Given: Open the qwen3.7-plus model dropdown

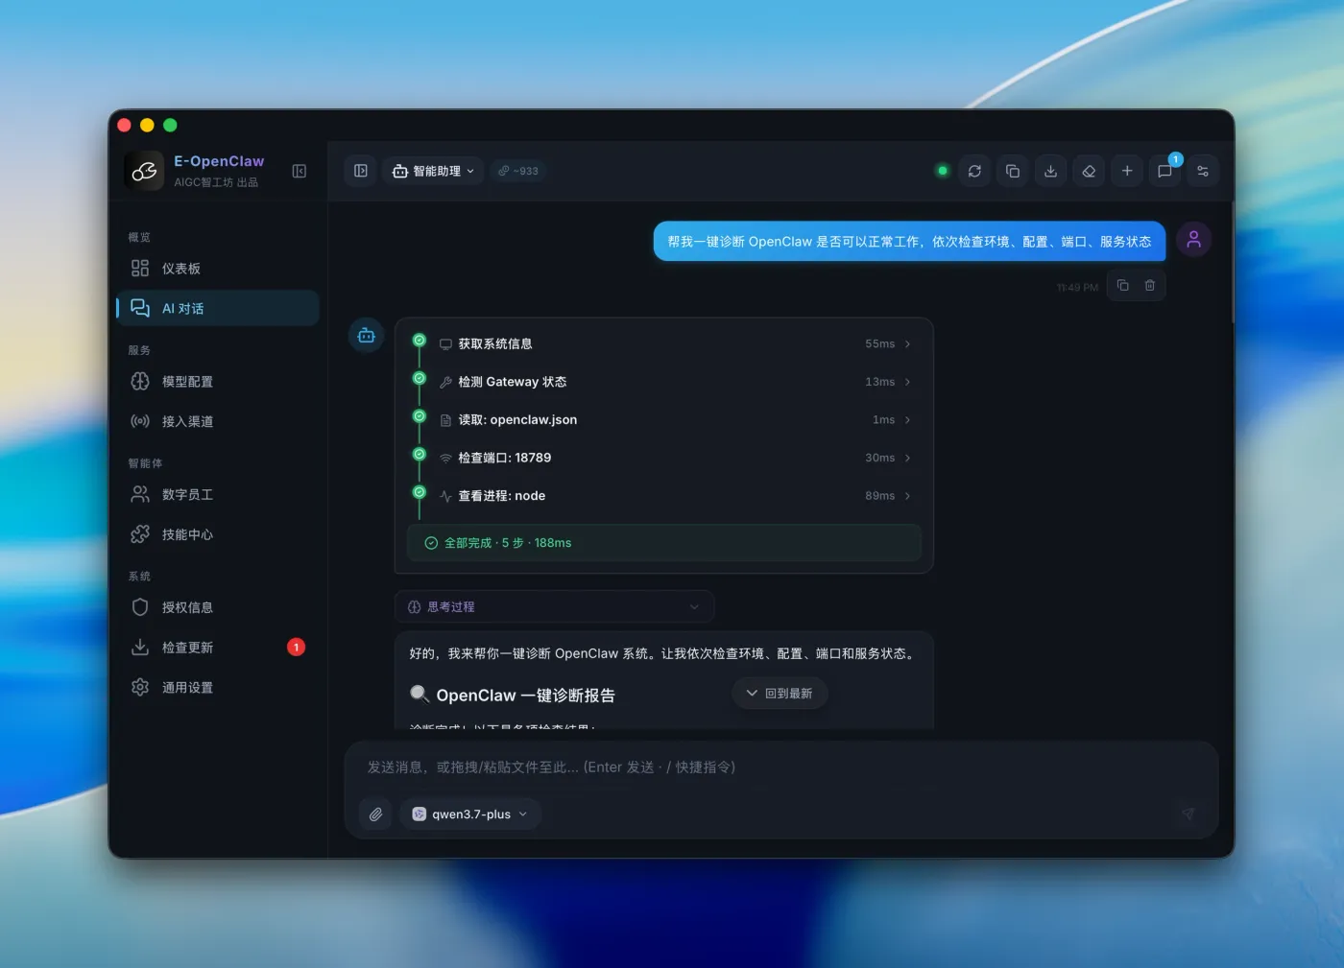Looking at the screenshot, I should pyautogui.click(x=470, y=814).
